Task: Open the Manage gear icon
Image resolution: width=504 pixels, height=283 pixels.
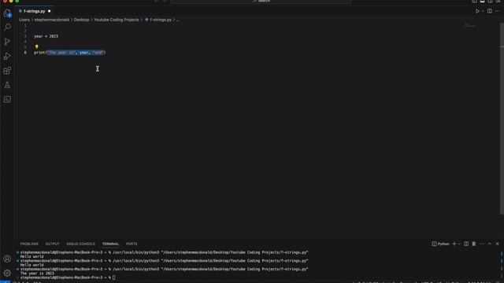Action: point(7,273)
